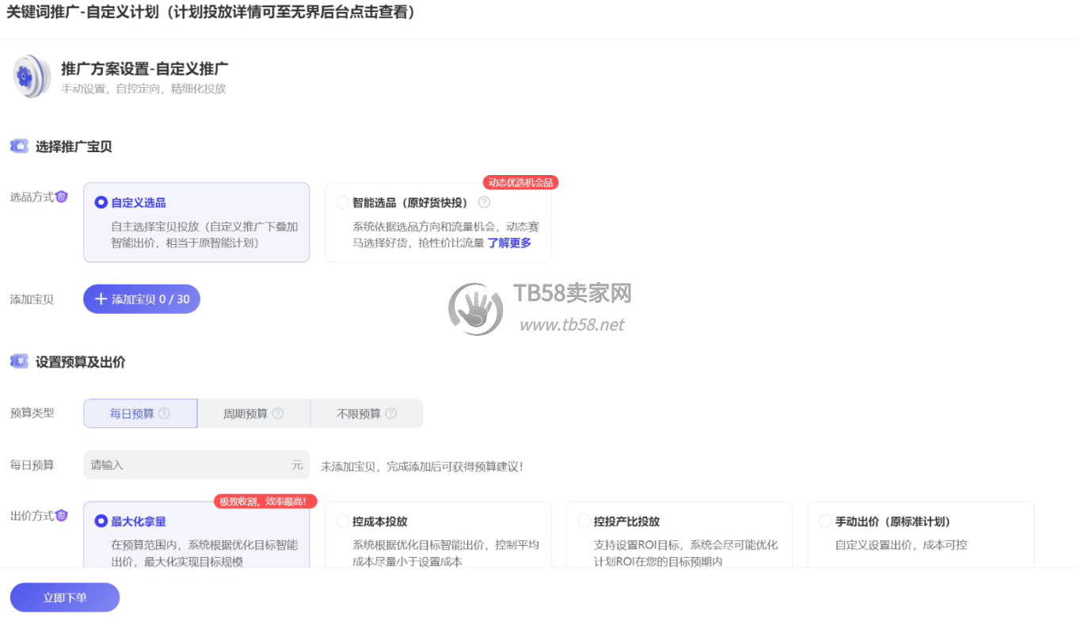Click the 选择推广宝贝 section icon
1077x618 pixels.
tap(19, 147)
